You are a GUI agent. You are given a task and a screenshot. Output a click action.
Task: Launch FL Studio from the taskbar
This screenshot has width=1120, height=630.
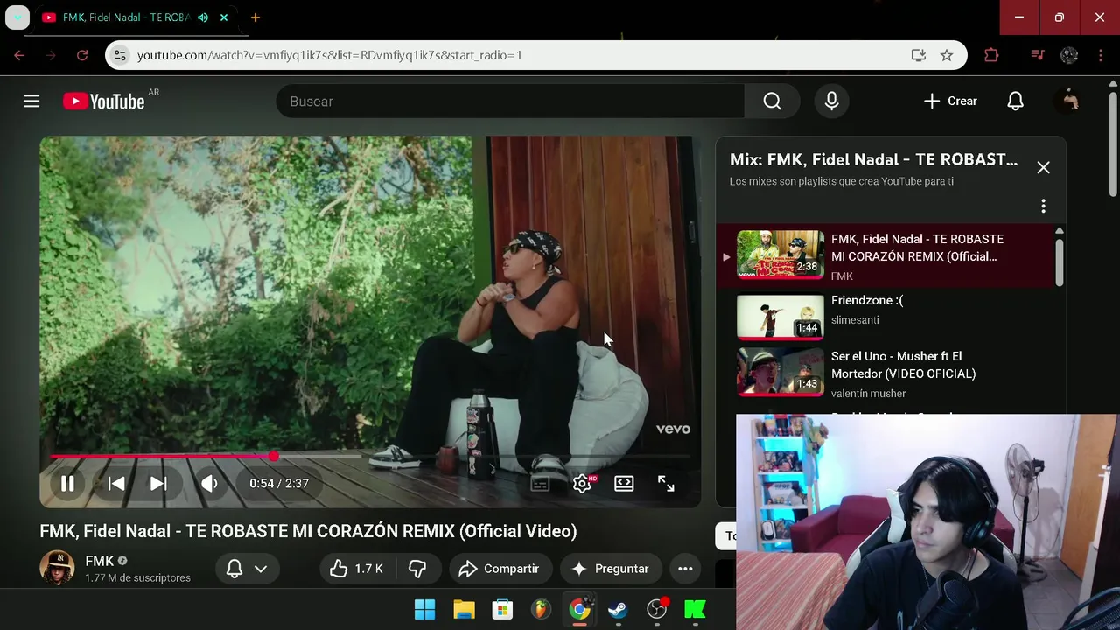click(541, 609)
